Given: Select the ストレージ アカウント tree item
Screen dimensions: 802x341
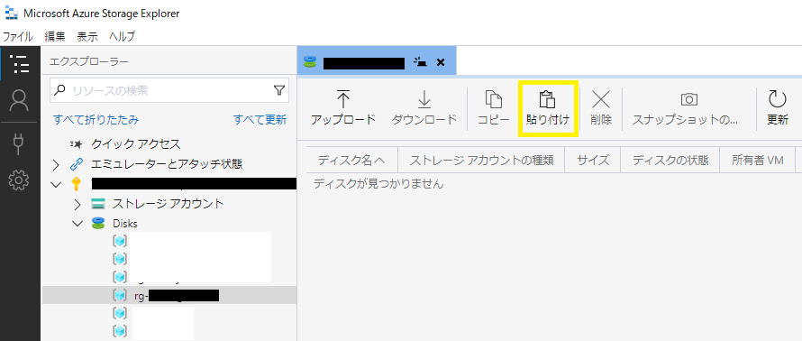Looking at the screenshot, I should pyautogui.click(x=168, y=204).
